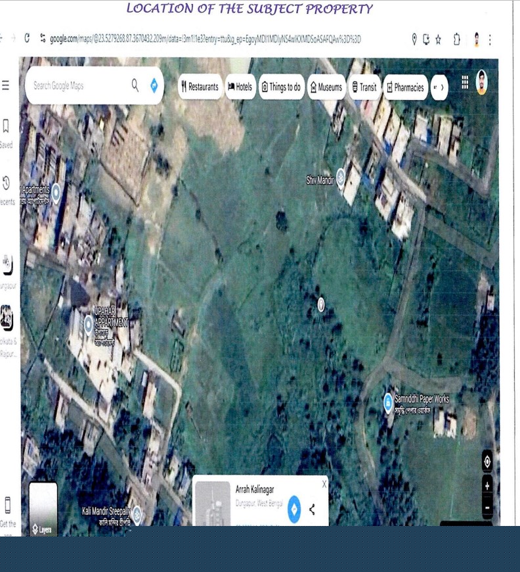Click the Kali Mandir Sreepally marker

137,514
